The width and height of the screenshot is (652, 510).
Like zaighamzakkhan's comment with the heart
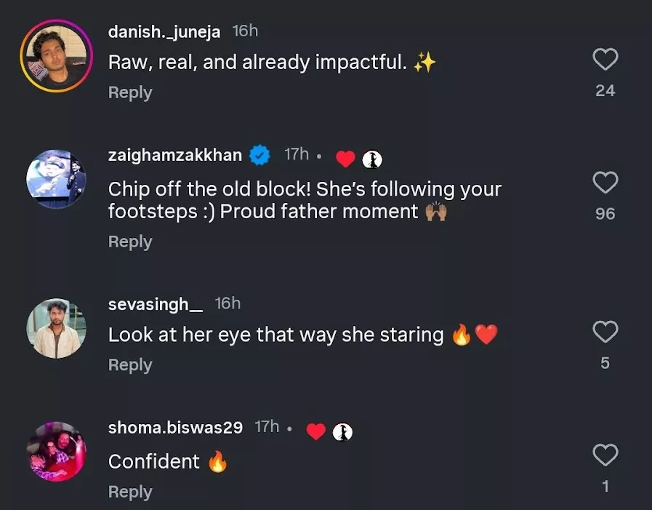pos(605,183)
